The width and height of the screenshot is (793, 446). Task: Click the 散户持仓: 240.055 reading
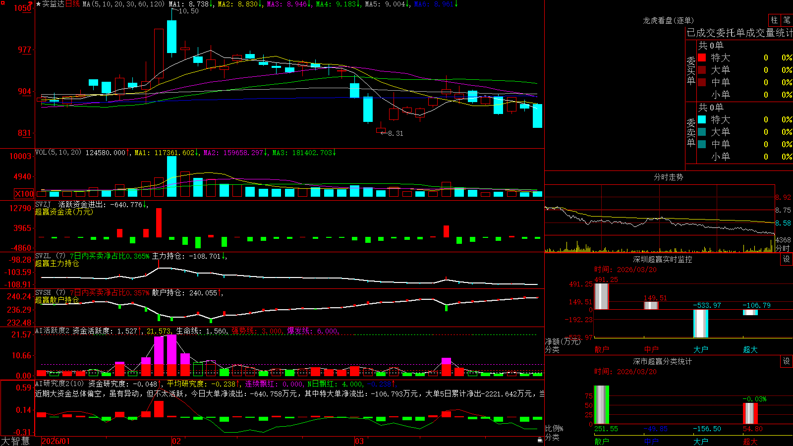pyautogui.click(x=187, y=293)
